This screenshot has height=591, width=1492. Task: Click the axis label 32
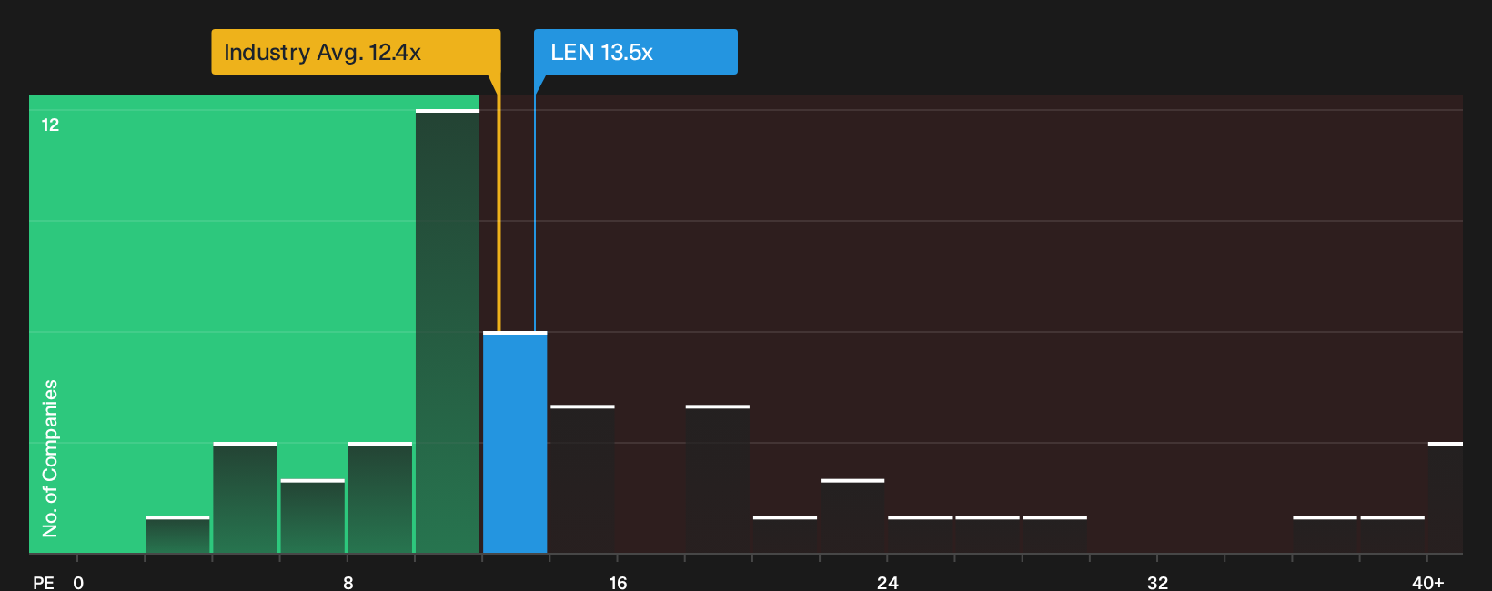click(1157, 583)
